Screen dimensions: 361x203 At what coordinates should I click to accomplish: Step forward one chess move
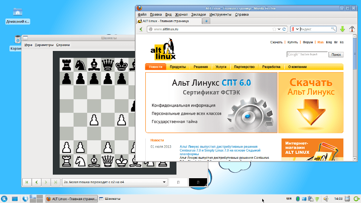[x=46, y=182]
